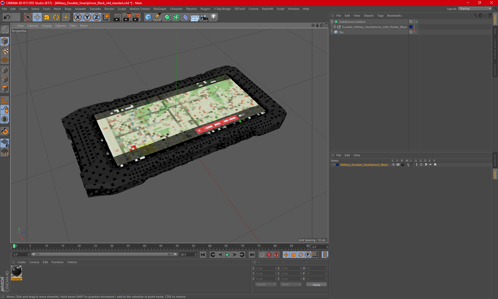This screenshot has height=299, width=498.
Task: Toggle Y axis lock
Action: pyautogui.click(x=87, y=17)
